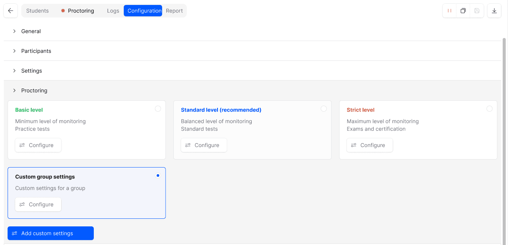This screenshot has width=508, height=245.
Task: Click 'Minimum level of monitoring' text
Action: (x=50, y=121)
